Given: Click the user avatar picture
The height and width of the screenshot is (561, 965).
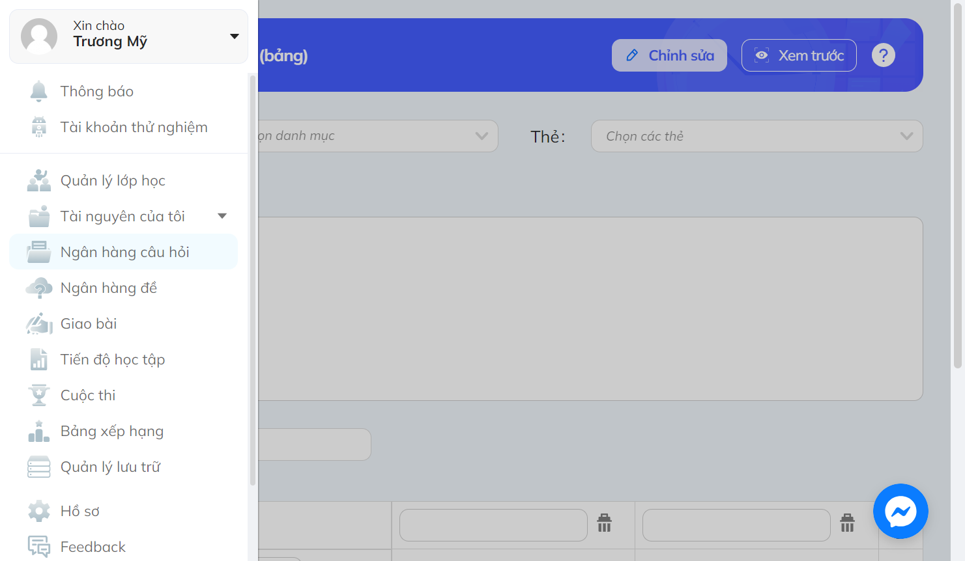Looking at the screenshot, I should click(x=39, y=36).
